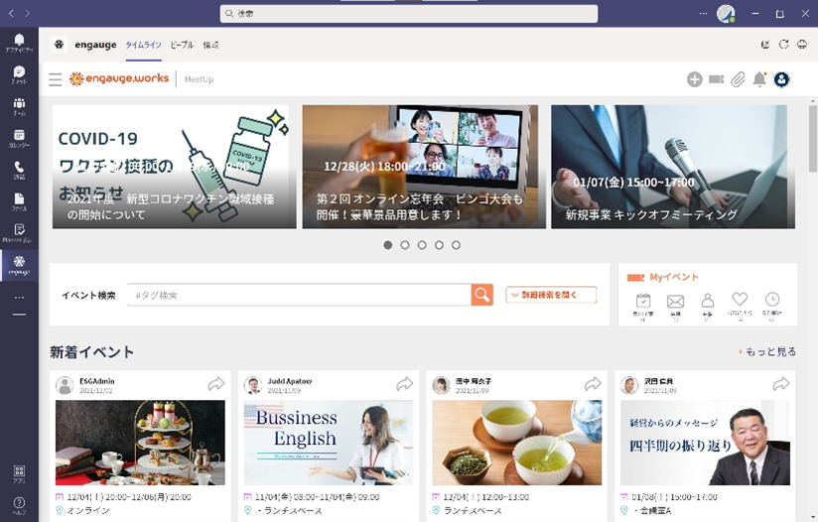
Task: Open the 新規事業 キックオフミーティング banner
Action: (x=673, y=167)
